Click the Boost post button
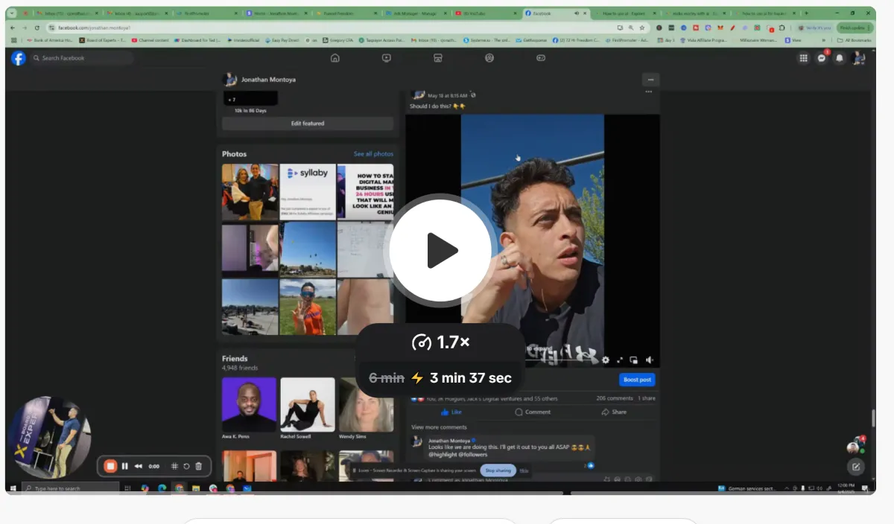 click(637, 380)
